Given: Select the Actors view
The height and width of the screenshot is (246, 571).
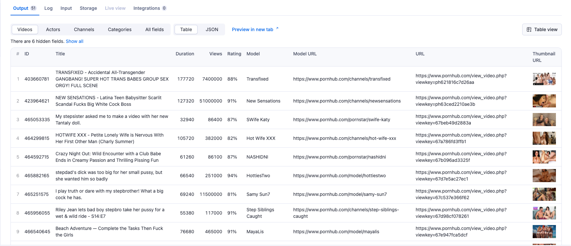Looking at the screenshot, I should click(x=53, y=29).
